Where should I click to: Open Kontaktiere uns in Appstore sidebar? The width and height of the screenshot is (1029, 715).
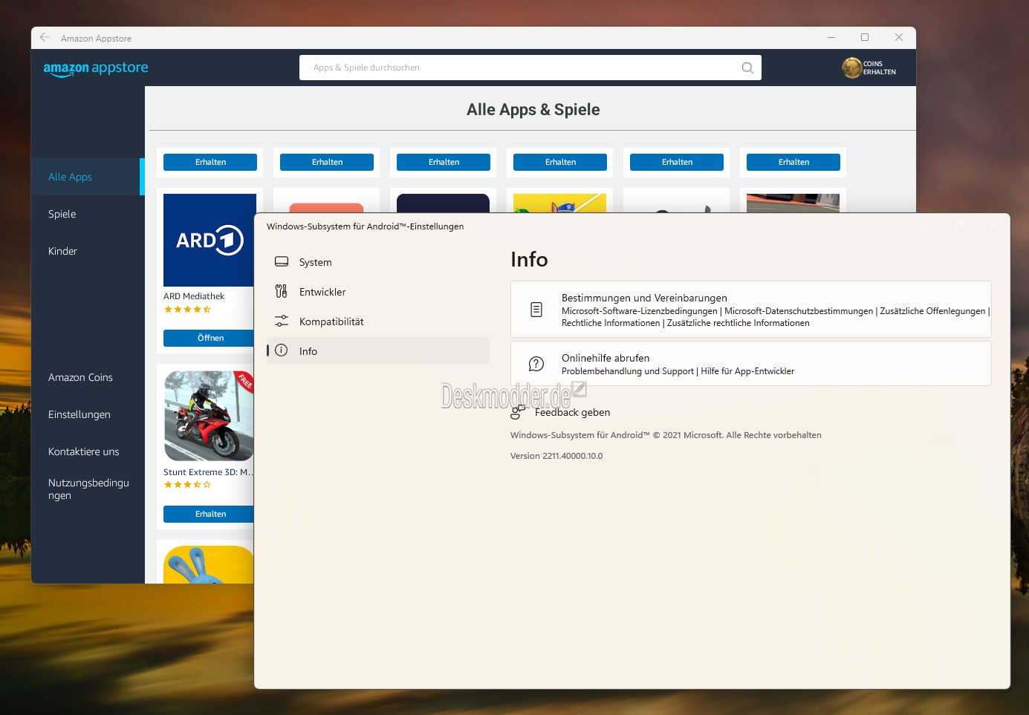pos(88,451)
